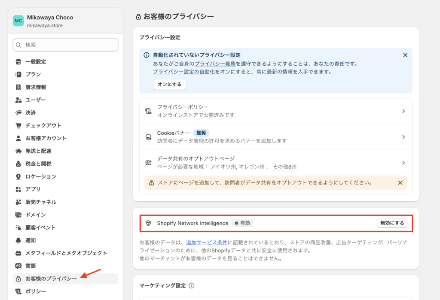The image size is (440, 300).
Task: Click the チェックアウト cart icon
Action: [x=18, y=126]
